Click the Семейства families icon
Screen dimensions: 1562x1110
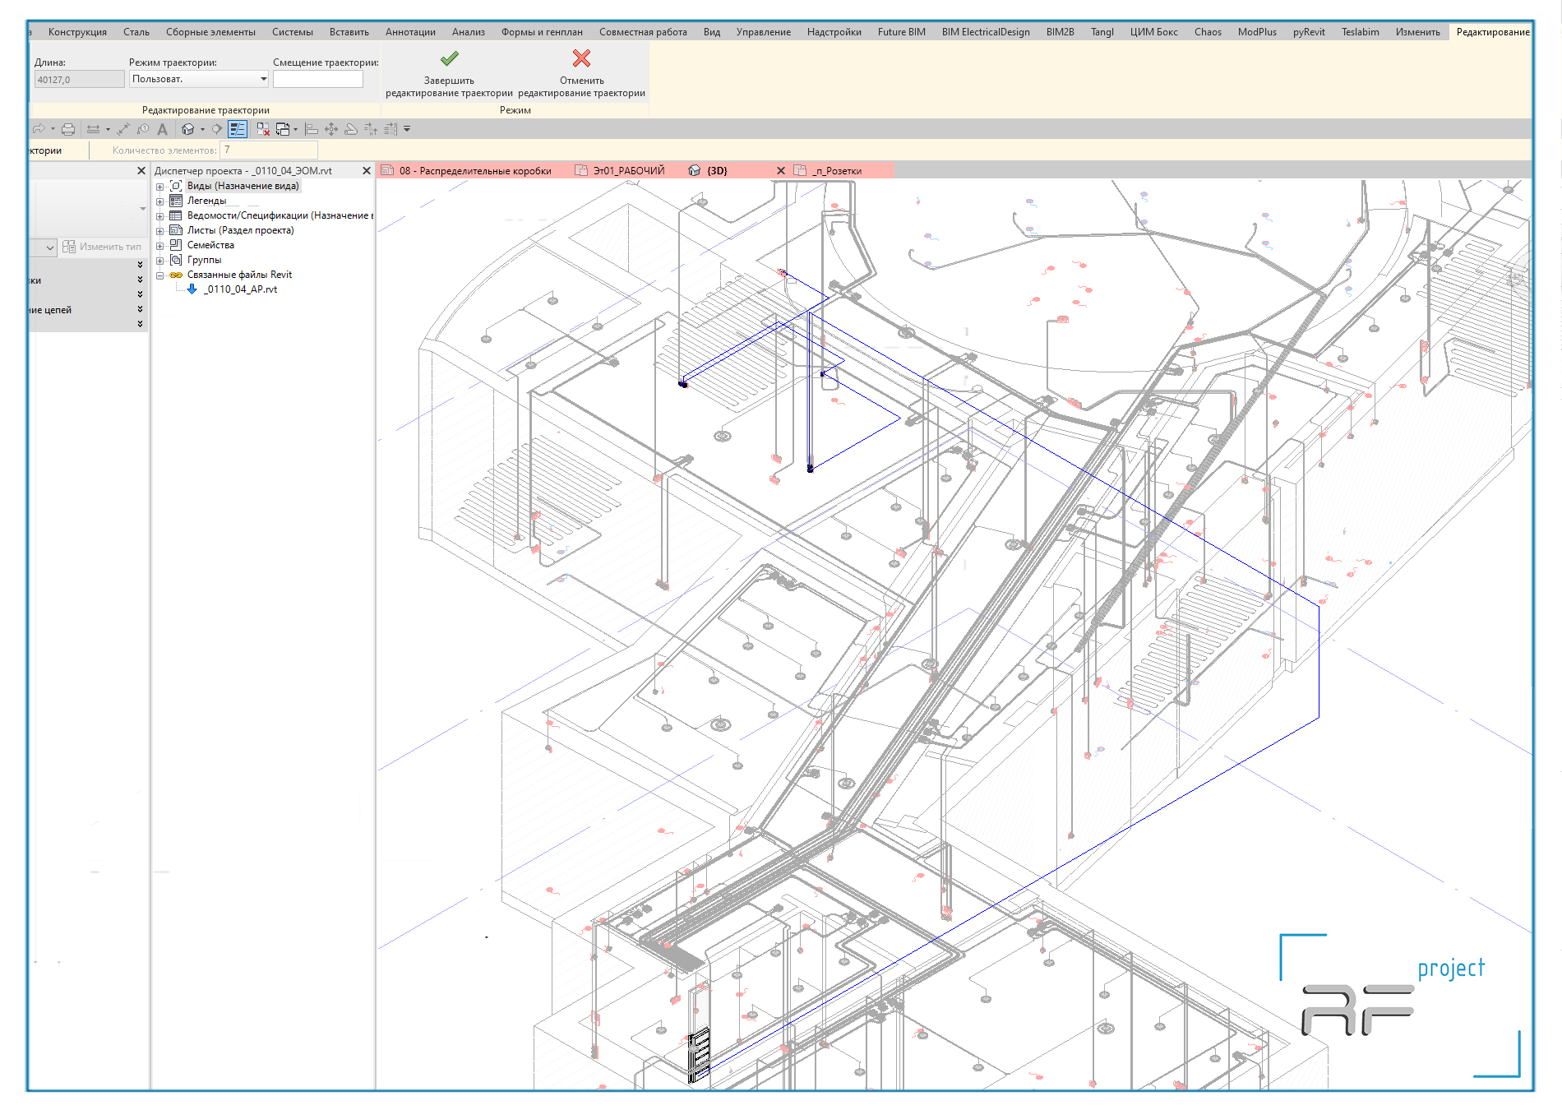pyautogui.click(x=176, y=245)
